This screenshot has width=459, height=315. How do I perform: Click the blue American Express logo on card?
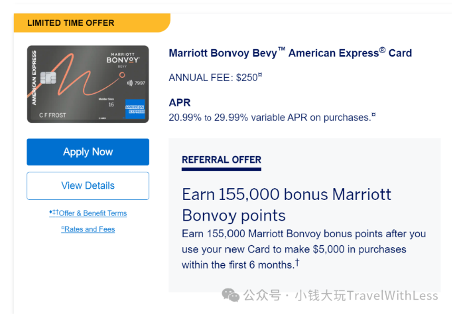[x=135, y=109]
